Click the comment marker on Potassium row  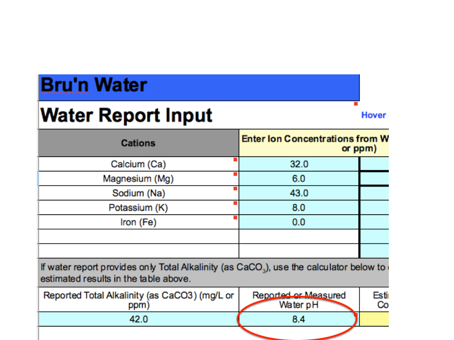[235, 203]
